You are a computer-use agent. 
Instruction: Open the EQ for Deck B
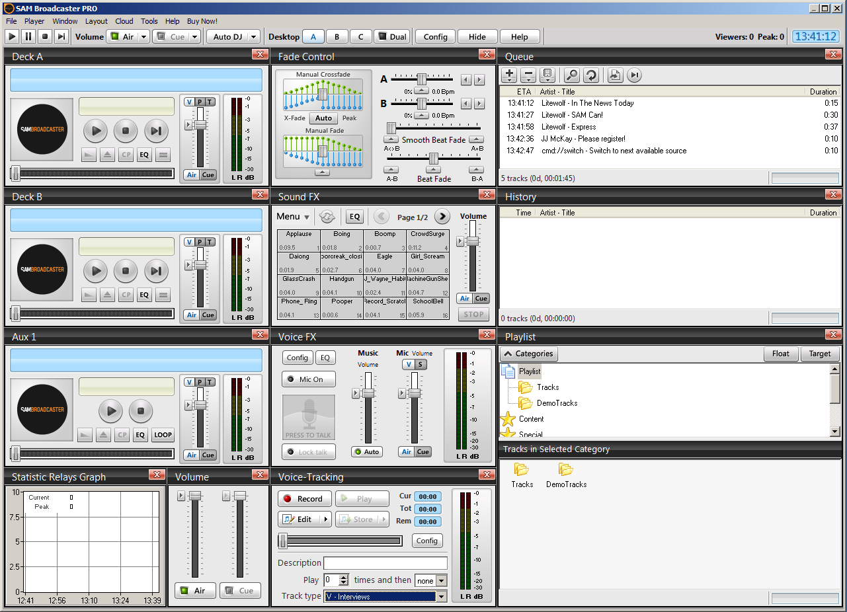pos(144,295)
